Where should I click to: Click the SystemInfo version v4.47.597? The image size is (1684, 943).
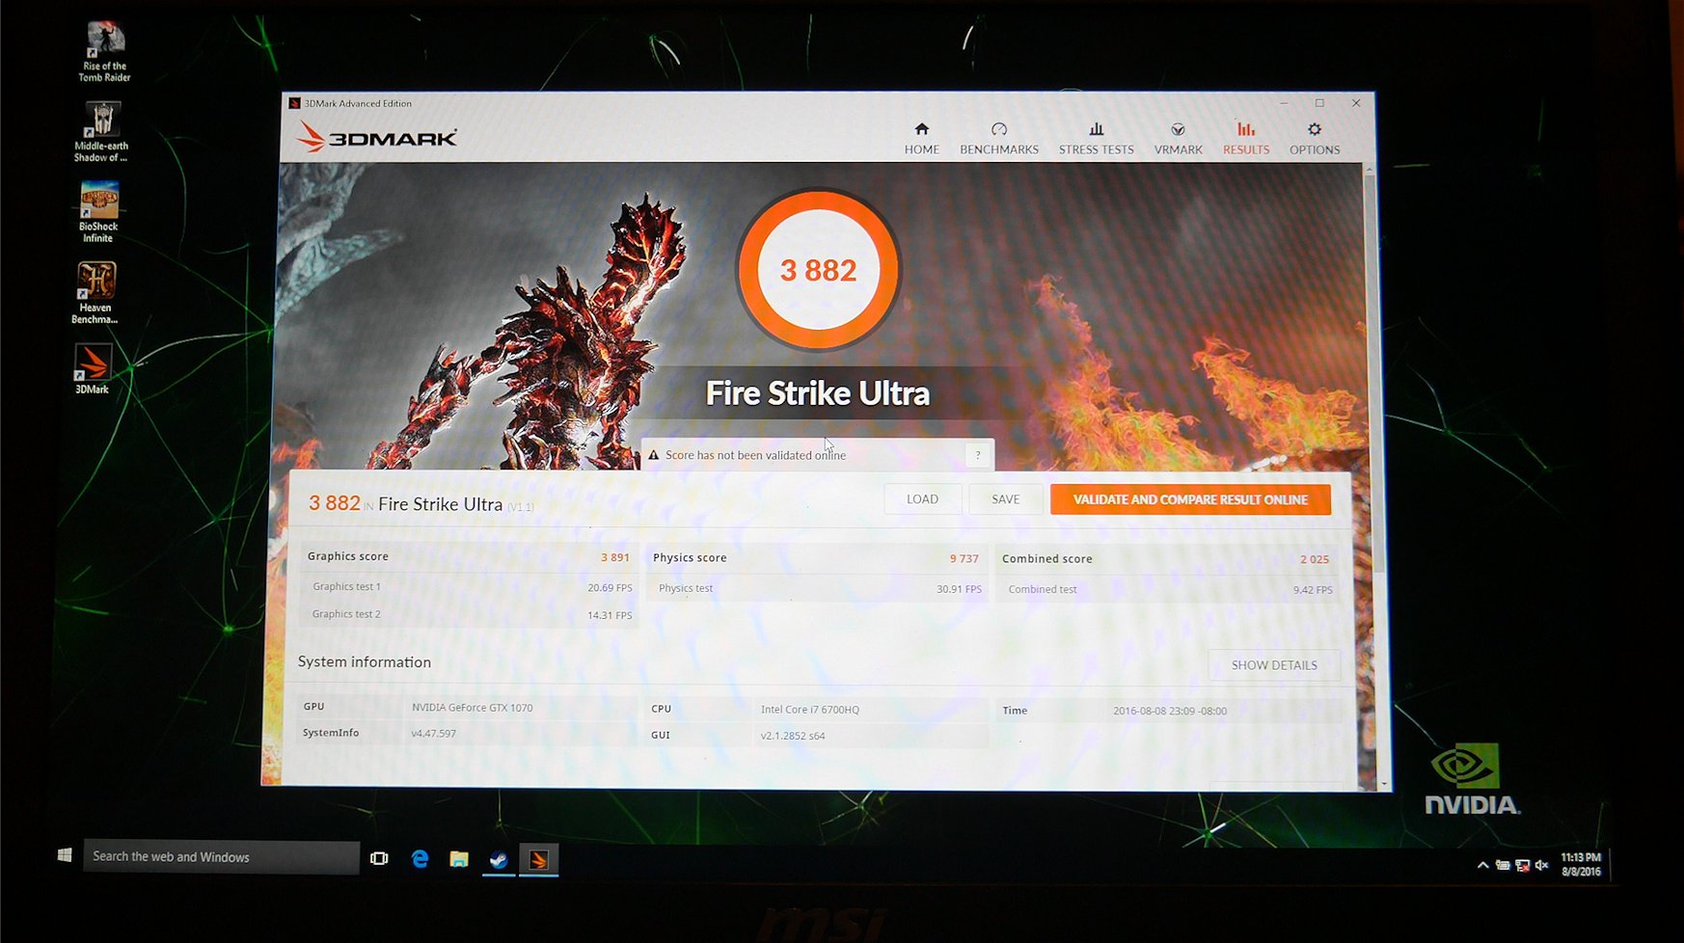433,734
